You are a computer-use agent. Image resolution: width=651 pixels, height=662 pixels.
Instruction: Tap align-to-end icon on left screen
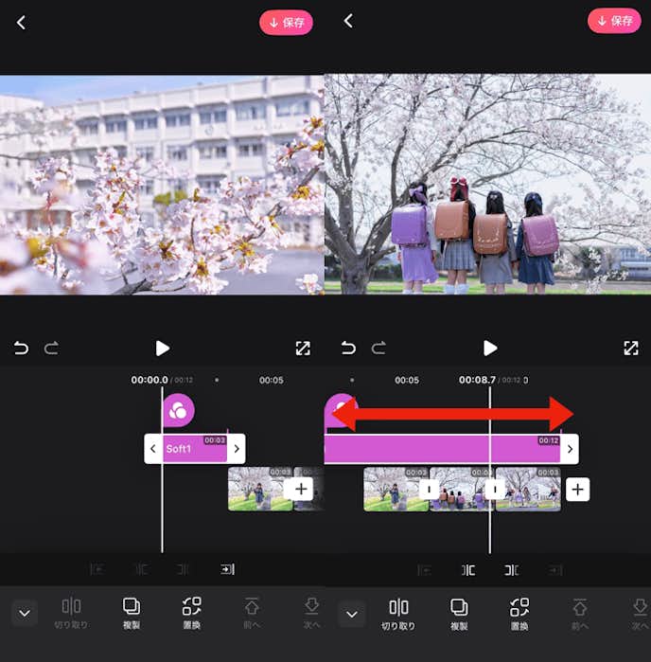pyautogui.click(x=227, y=569)
